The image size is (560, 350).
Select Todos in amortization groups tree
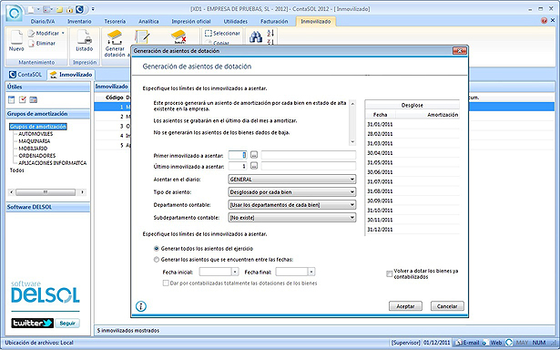(x=16, y=170)
